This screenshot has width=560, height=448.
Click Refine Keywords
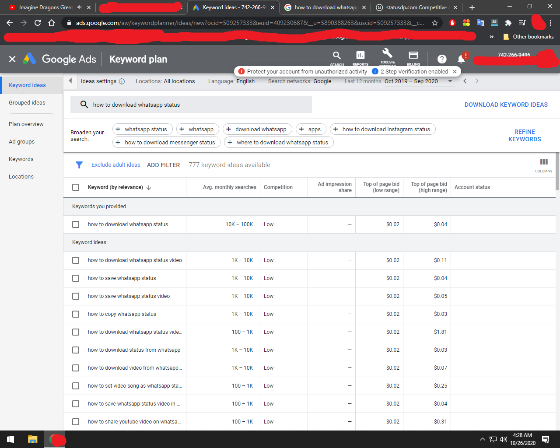pyautogui.click(x=525, y=136)
